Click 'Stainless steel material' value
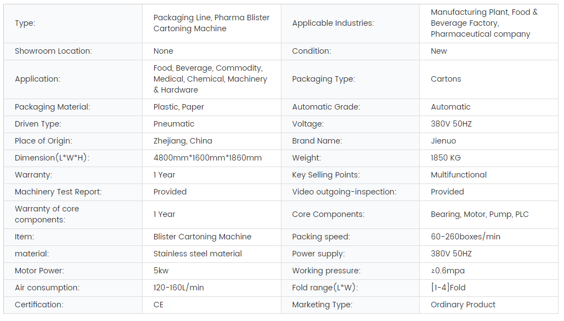The width and height of the screenshot is (564, 321). coord(198,254)
